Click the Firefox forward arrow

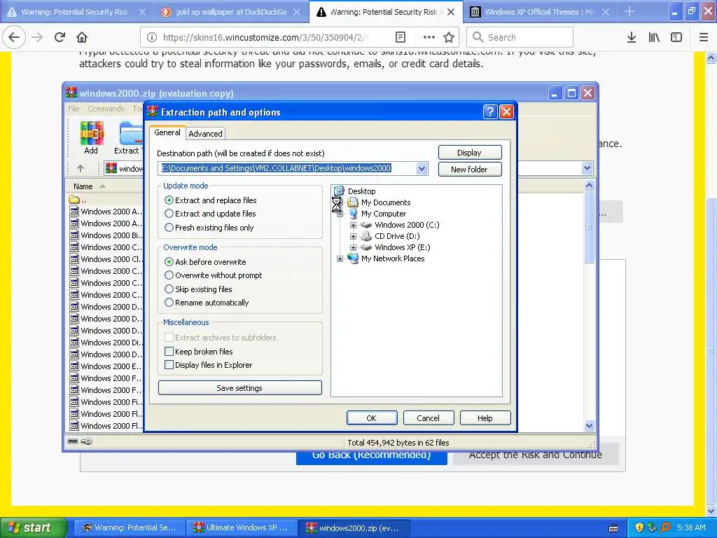pos(38,37)
